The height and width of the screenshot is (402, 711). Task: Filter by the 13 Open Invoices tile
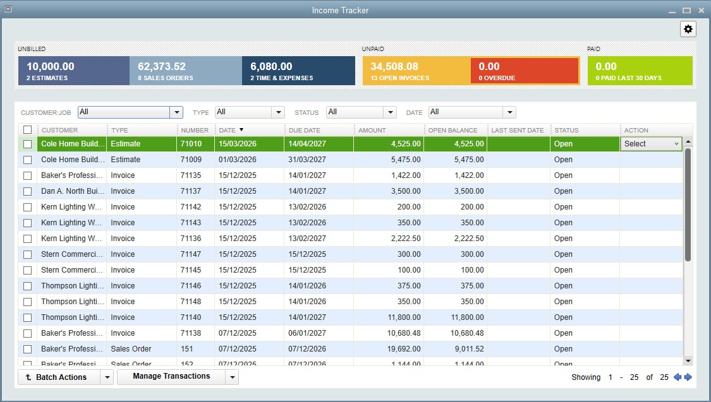(416, 71)
